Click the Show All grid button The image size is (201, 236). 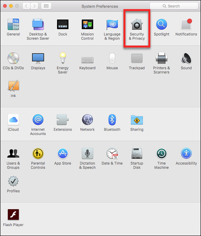coord(46,6)
